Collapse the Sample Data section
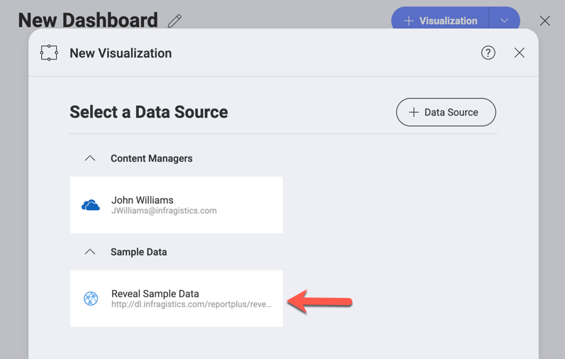 90,252
